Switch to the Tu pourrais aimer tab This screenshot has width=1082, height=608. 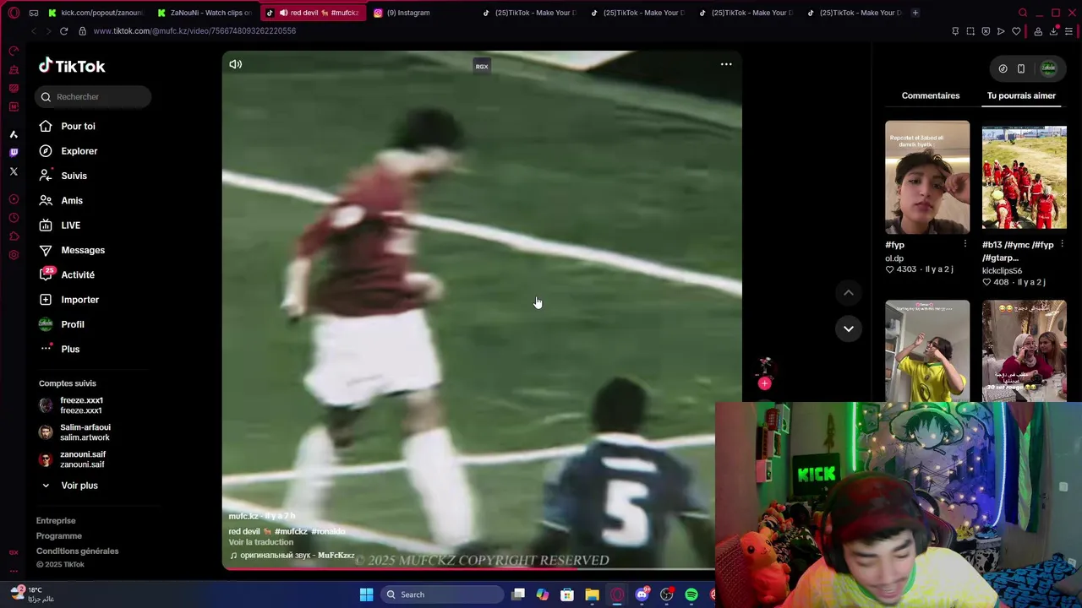pyautogui.click(x=1021, y=95)
